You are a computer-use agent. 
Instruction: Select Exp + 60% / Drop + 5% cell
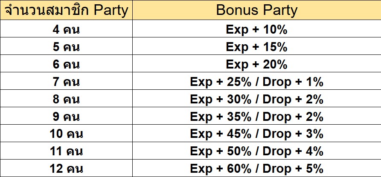point(257,168)
